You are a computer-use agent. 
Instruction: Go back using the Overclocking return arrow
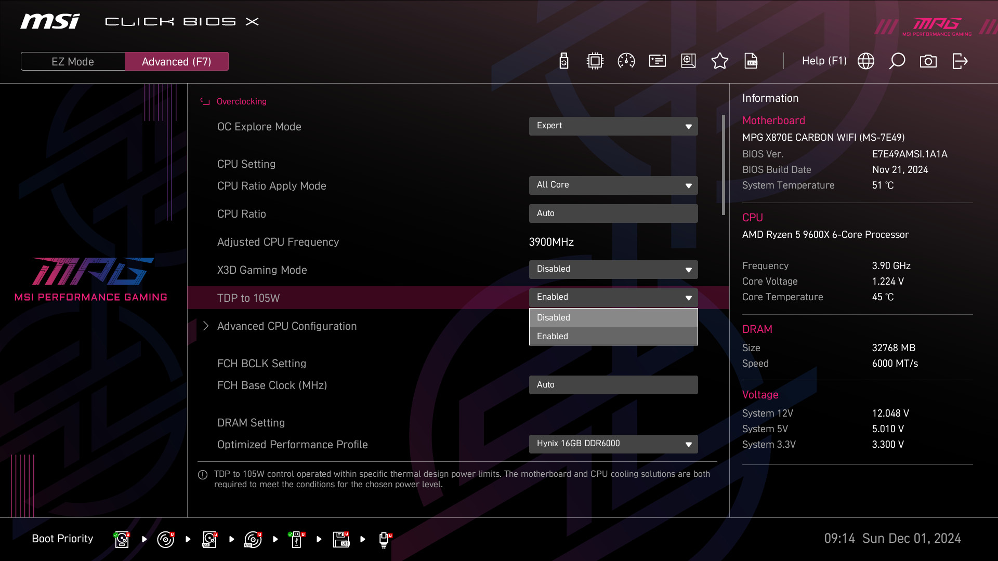(205, 101)
